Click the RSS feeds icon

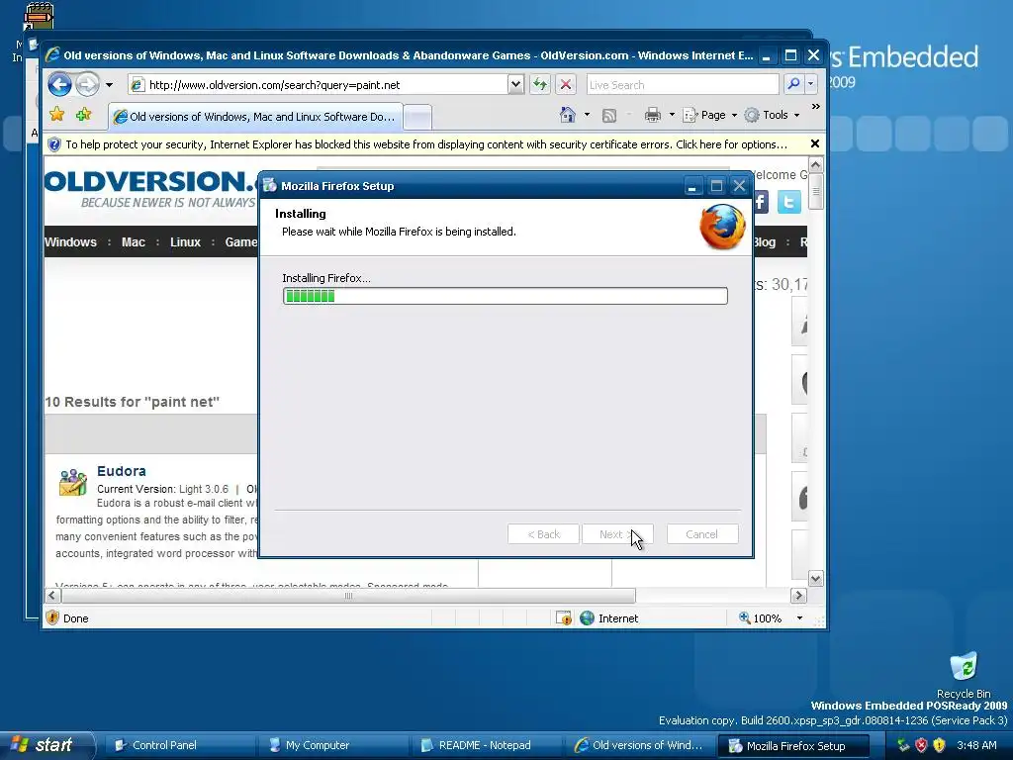point(608,115)
